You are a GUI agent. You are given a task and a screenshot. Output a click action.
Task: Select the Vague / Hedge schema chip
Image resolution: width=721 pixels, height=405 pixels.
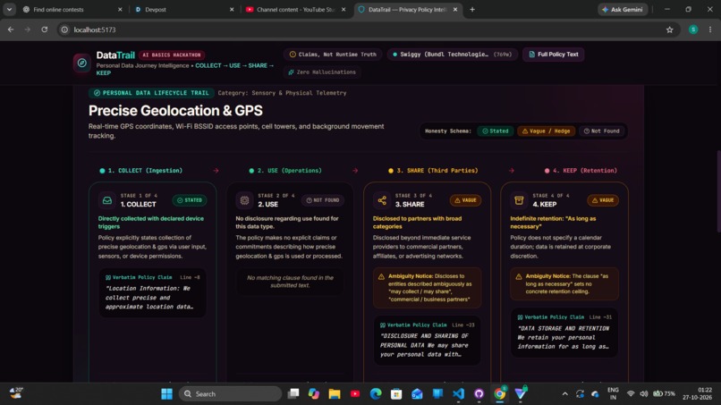(x=546, y=131)
